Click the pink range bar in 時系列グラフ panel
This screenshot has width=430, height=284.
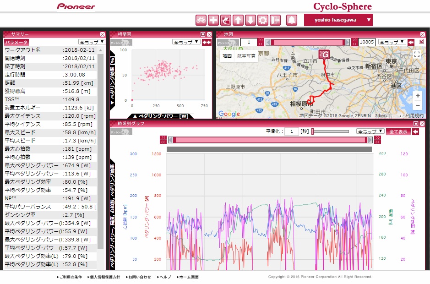[x=270, y=140]
